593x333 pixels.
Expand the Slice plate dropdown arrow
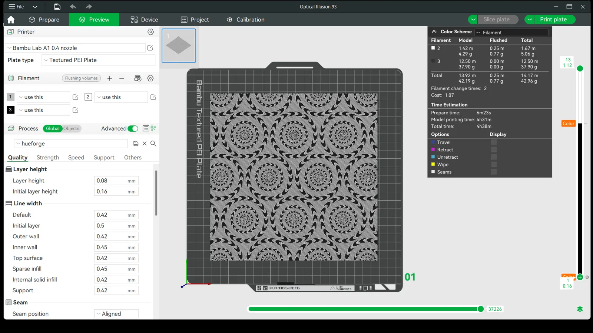coord(473,19)
